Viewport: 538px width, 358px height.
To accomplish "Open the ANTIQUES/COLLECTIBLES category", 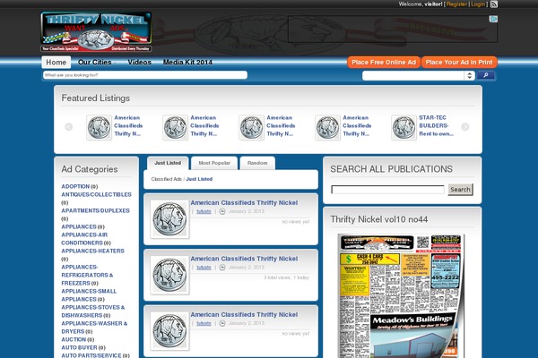I will tap(96, 194).
